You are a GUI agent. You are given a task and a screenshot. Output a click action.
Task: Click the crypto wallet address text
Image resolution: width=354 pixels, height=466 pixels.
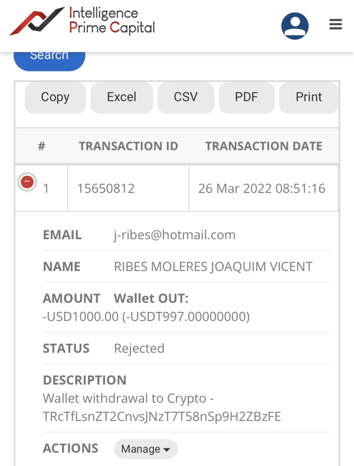tap(162, 417)
